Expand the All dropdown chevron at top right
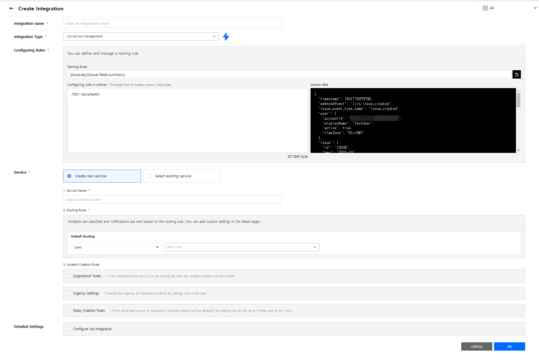 [x=535, y=8]
